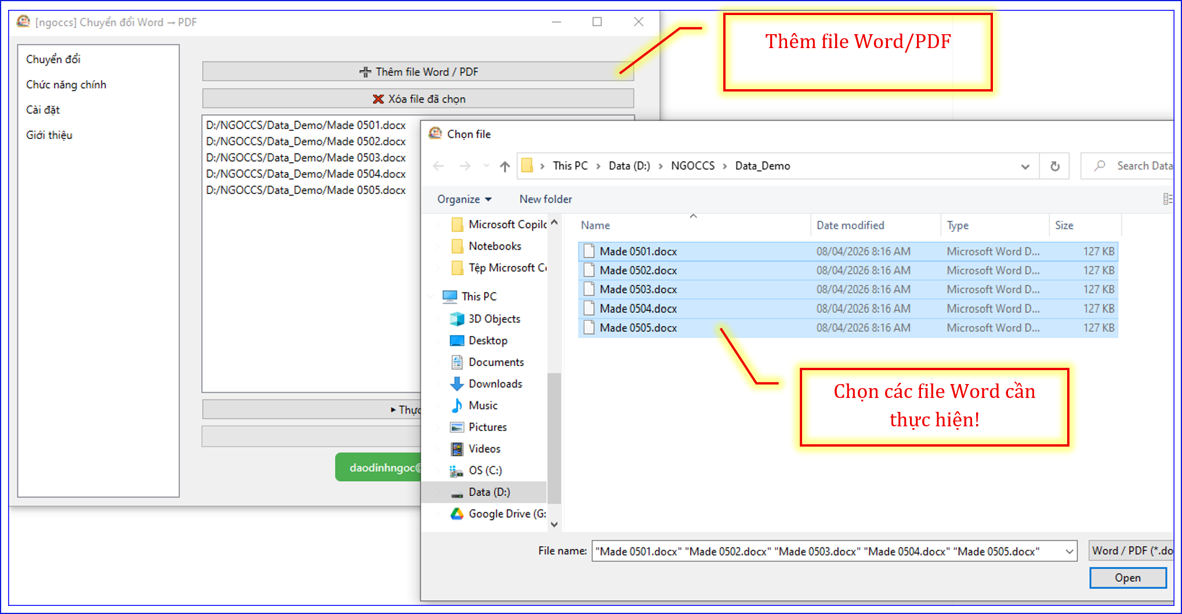1182x614 pixels.
Task: Open Google Drive in navigation pane
Action: pyautogui.click(x=506, y=514)
